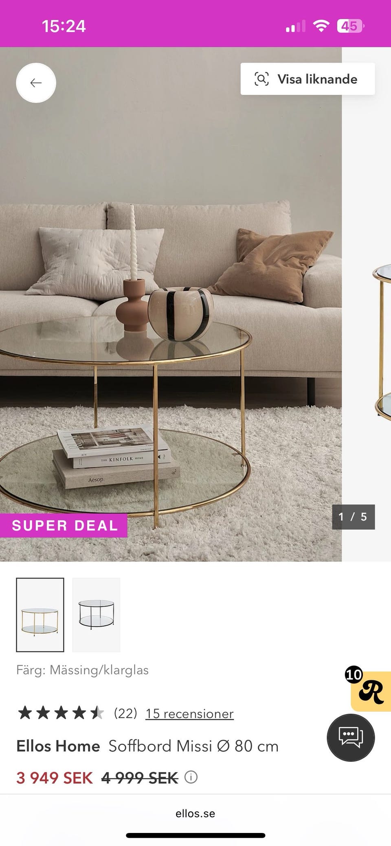The height and width of the screenshot is (846, 391).
Task: Tap the Soffbord Missi product title
Action: coord(193,746)
